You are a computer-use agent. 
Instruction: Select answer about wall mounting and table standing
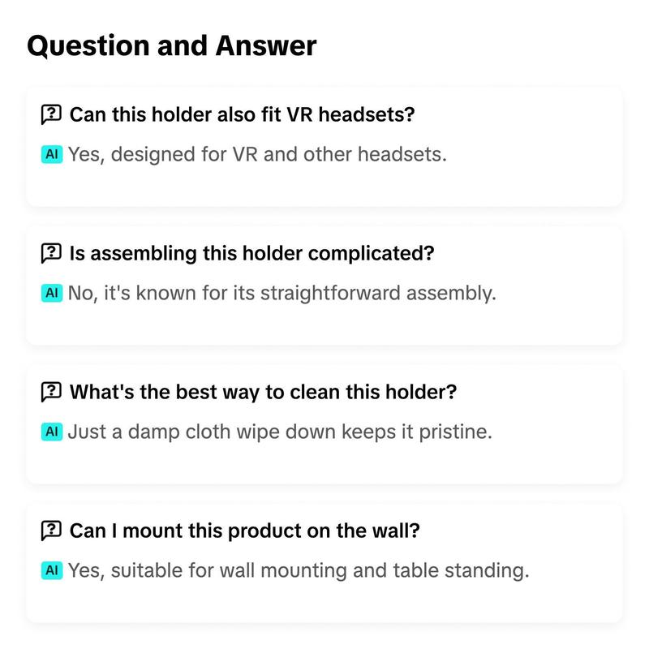pos(299,570)
